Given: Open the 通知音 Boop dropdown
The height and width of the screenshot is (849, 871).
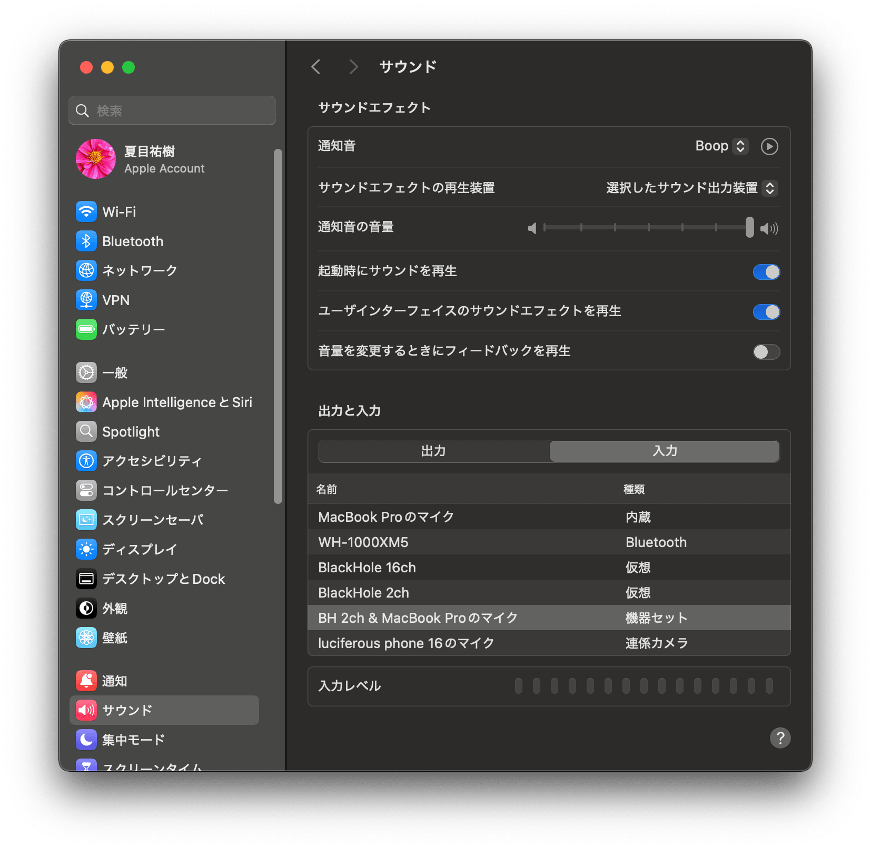Looking at the screenshot, I should tap(721, 146).
